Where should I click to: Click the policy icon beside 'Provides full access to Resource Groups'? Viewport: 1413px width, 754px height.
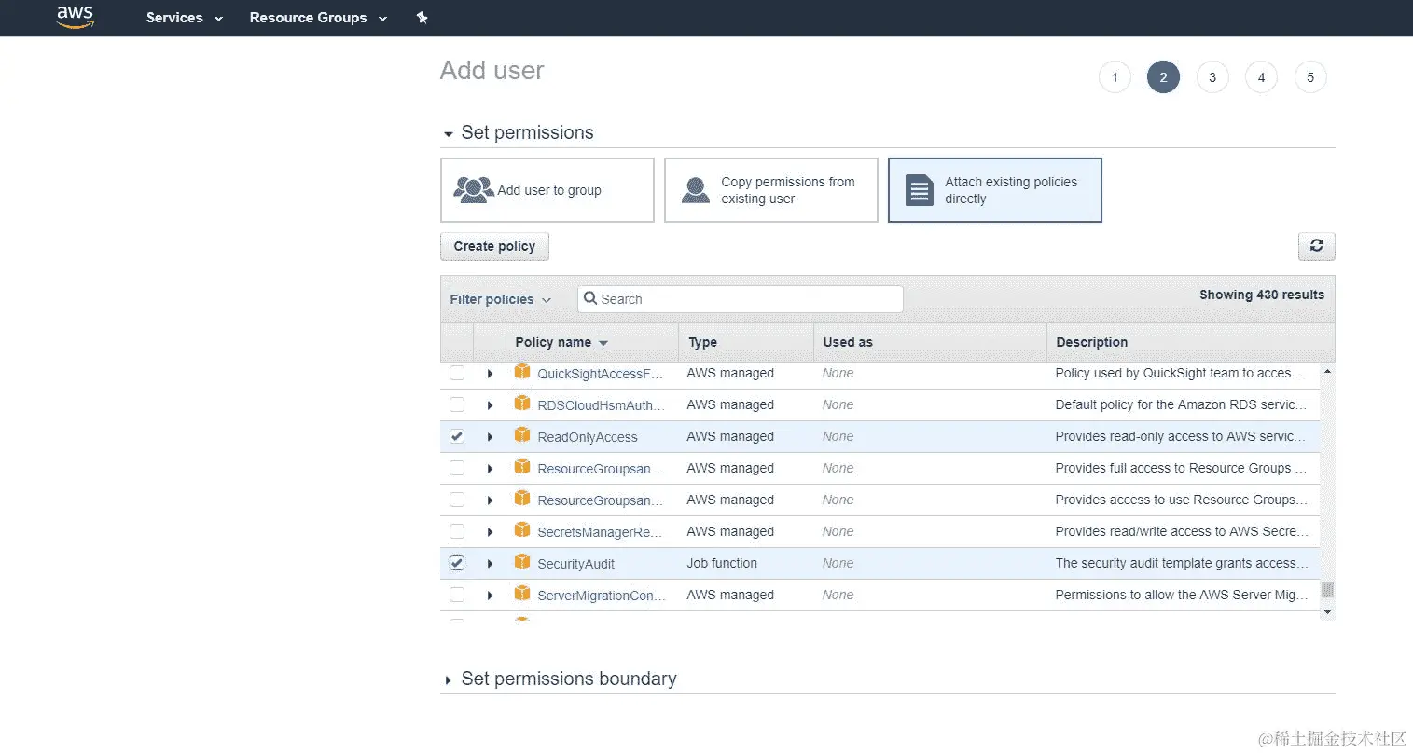(522, 467)
